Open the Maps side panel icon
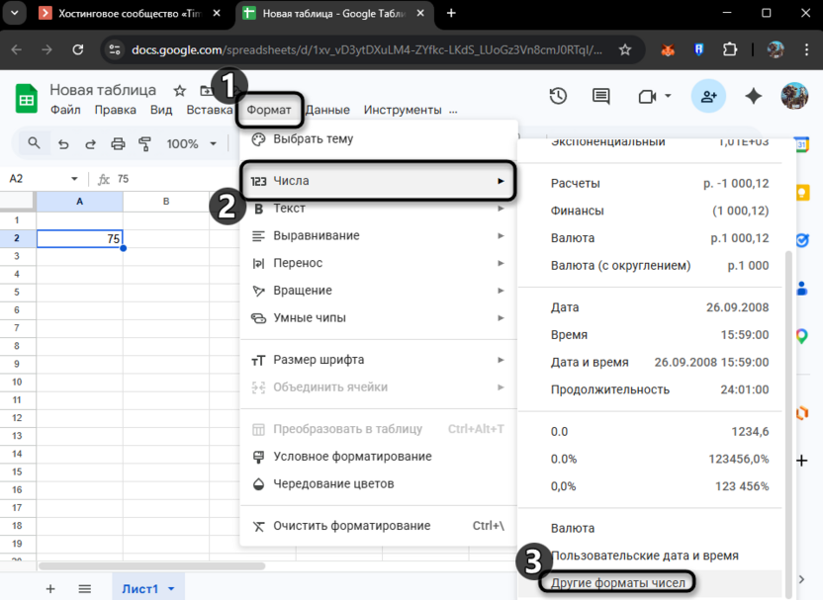The height and width of the screenshot is (600, 823). coord(802,336)
